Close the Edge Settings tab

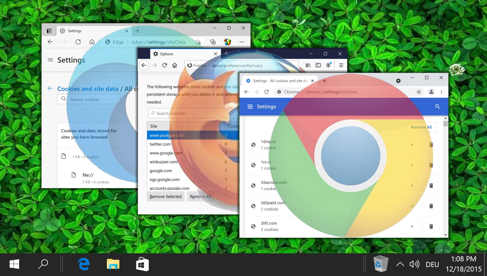pos(127,31)
